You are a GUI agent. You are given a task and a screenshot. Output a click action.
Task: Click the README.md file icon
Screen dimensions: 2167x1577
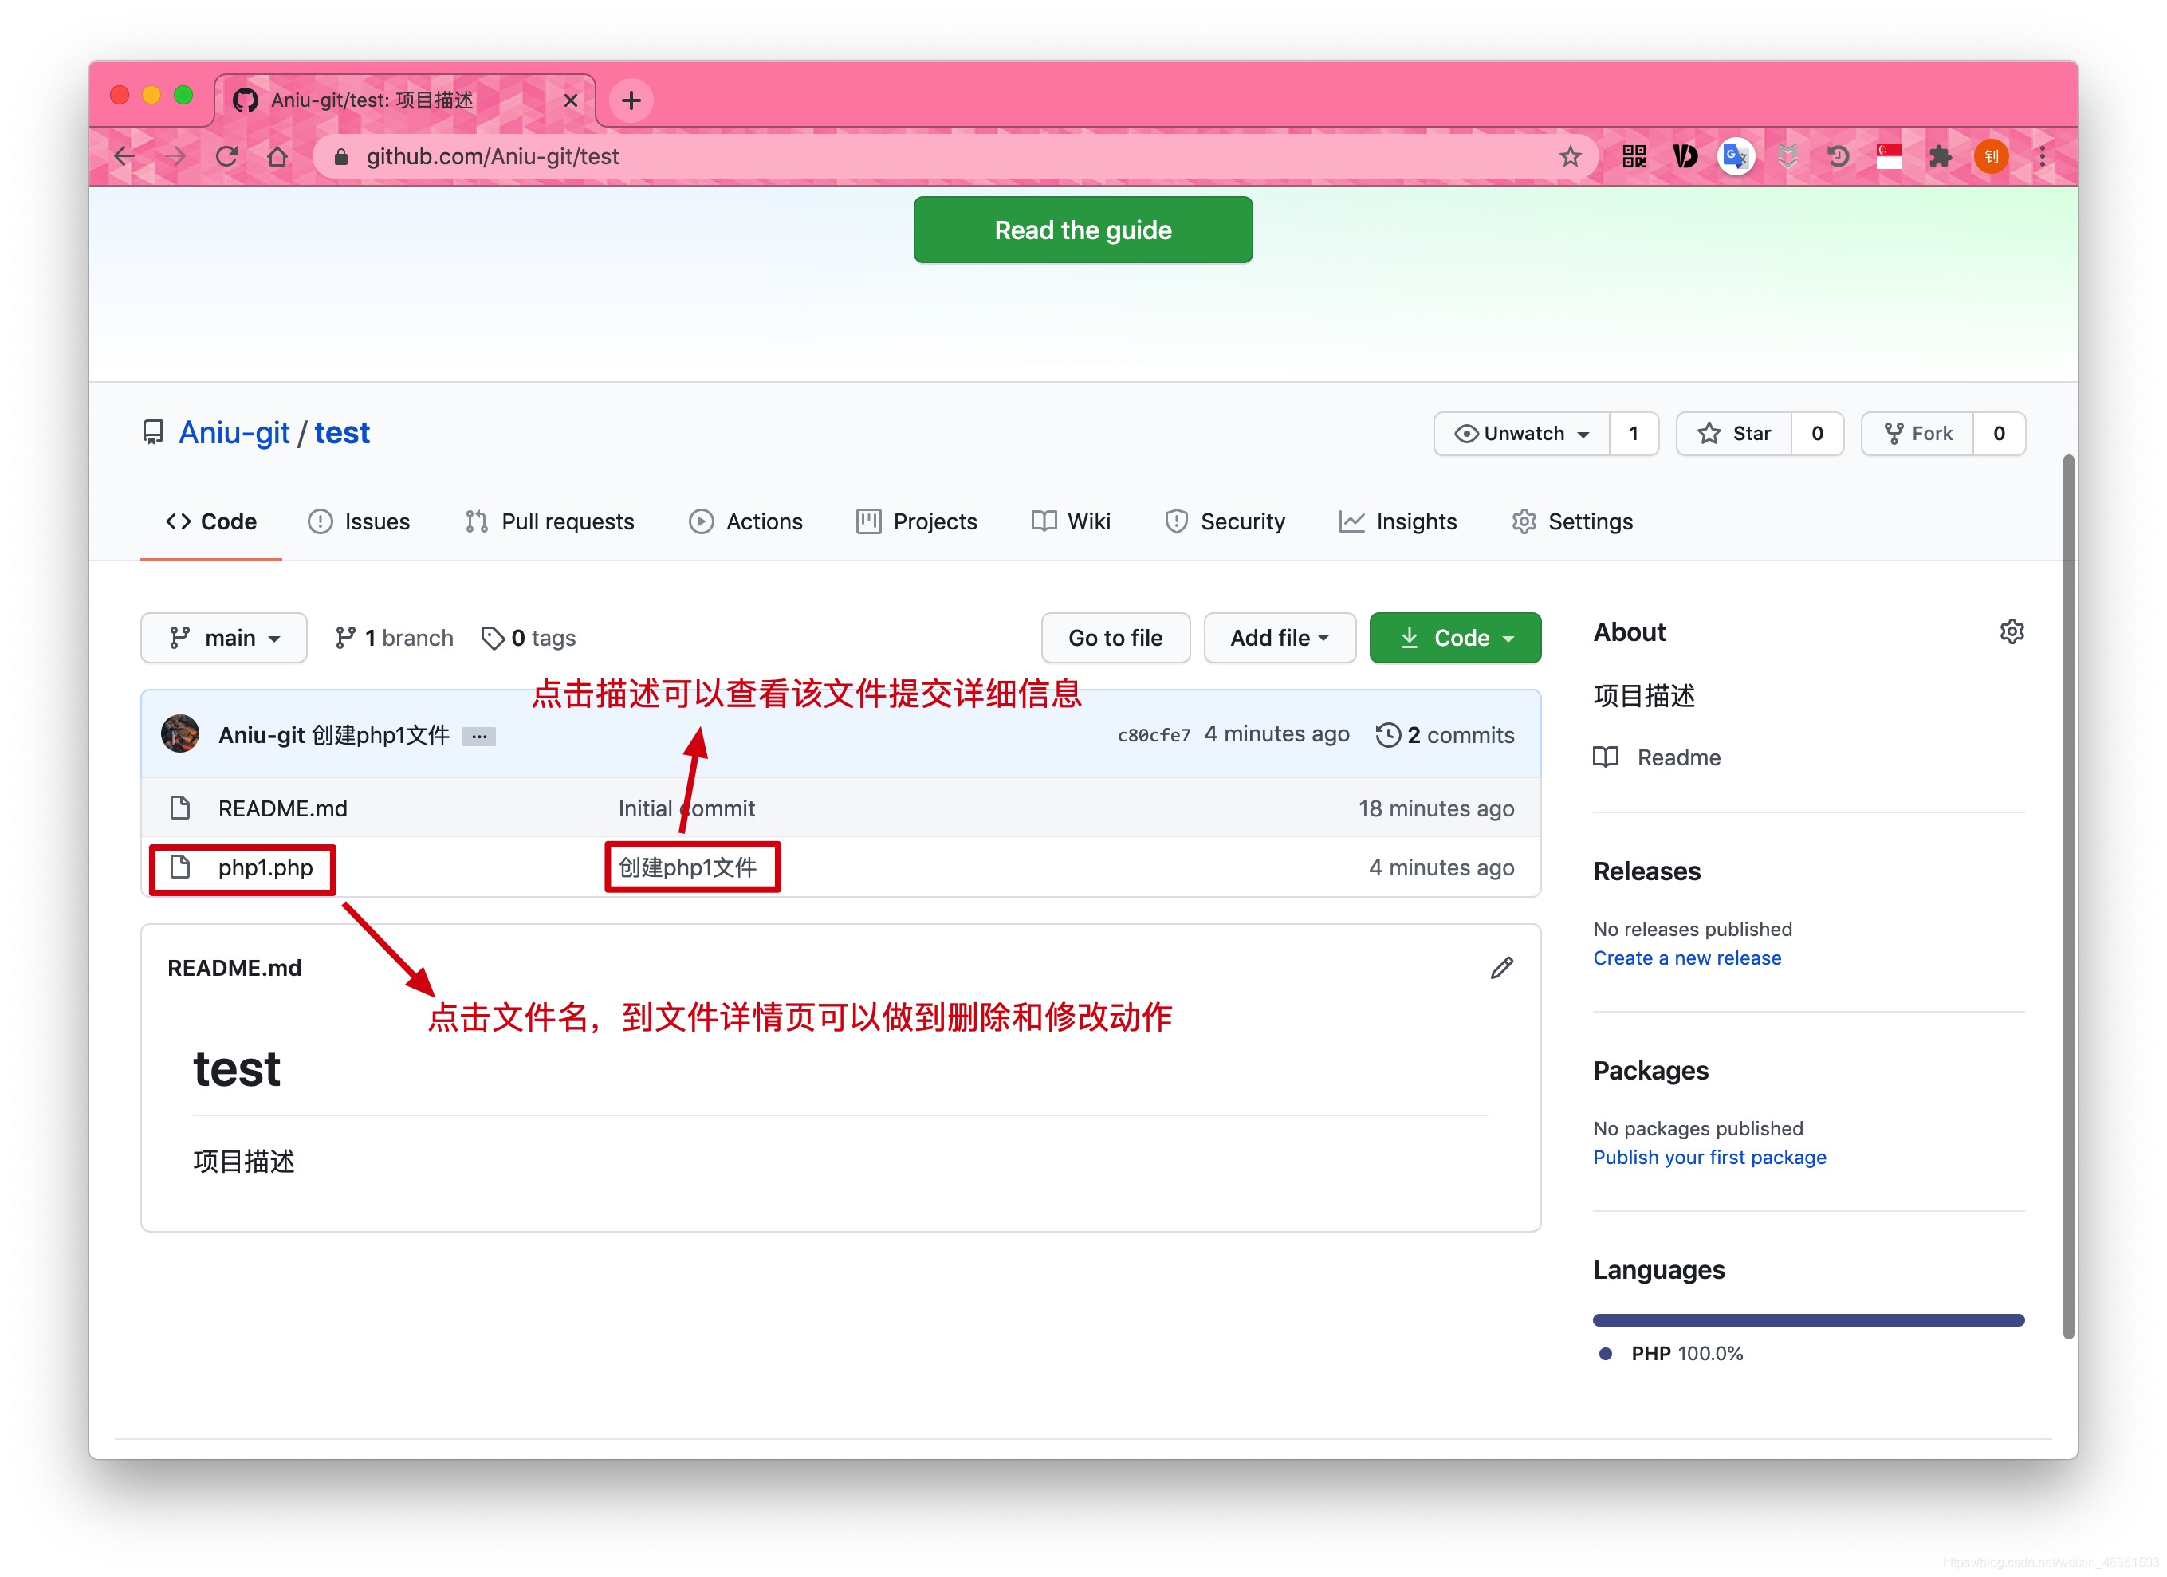tap(179, 808)
